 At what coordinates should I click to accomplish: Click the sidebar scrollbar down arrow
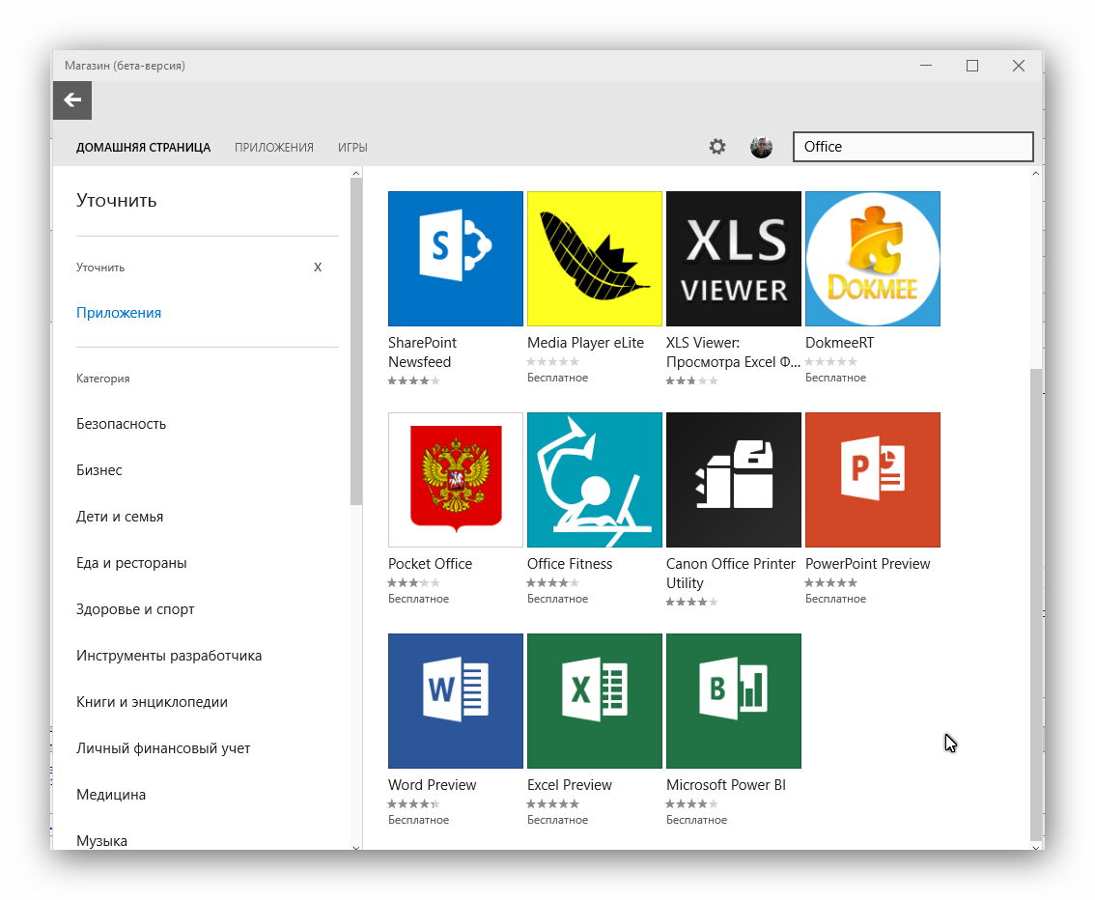356,846
